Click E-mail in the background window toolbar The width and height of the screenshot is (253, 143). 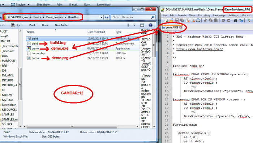pyautogui.click(x=73, y=4)
